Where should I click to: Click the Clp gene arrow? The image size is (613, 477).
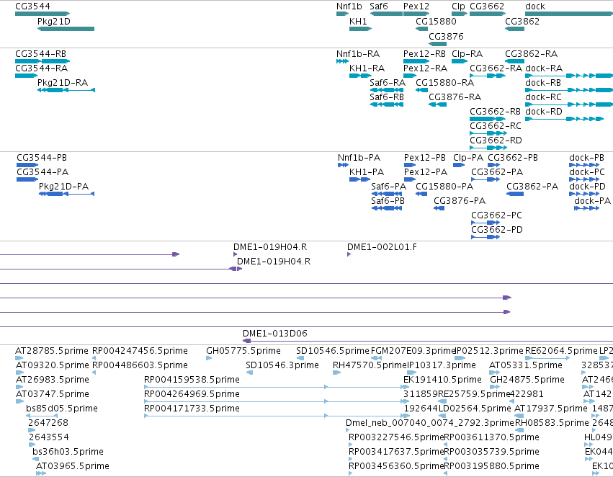pos(460,14)
